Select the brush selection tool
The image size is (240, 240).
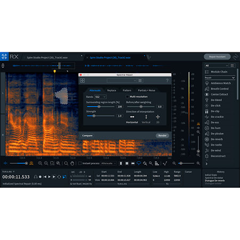(145, 163)
